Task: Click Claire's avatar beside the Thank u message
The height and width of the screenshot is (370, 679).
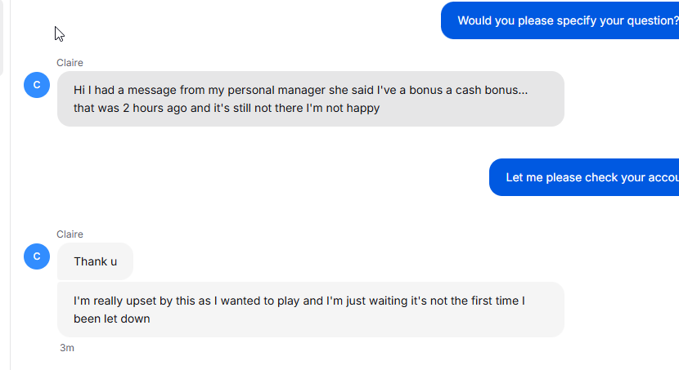Action: pos(37,256)
